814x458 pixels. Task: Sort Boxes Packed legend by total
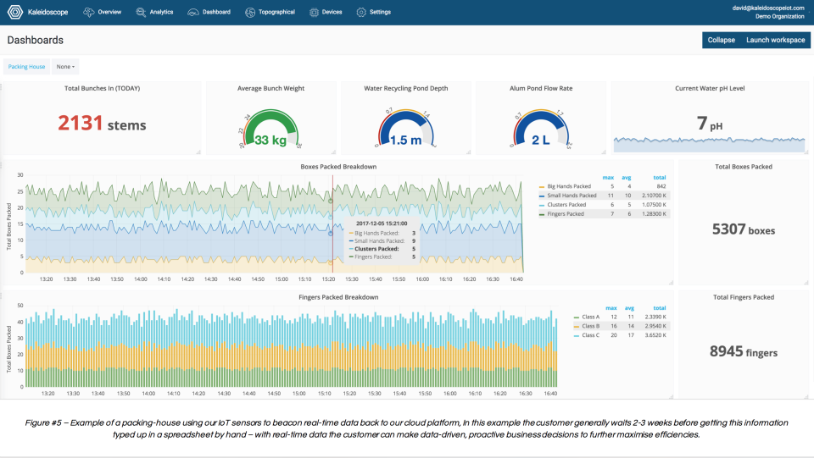(x=660, y=178)
